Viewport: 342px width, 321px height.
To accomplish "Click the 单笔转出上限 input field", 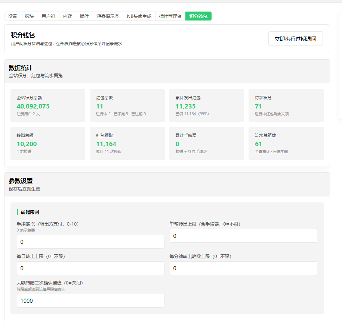I will coord(243,236).
